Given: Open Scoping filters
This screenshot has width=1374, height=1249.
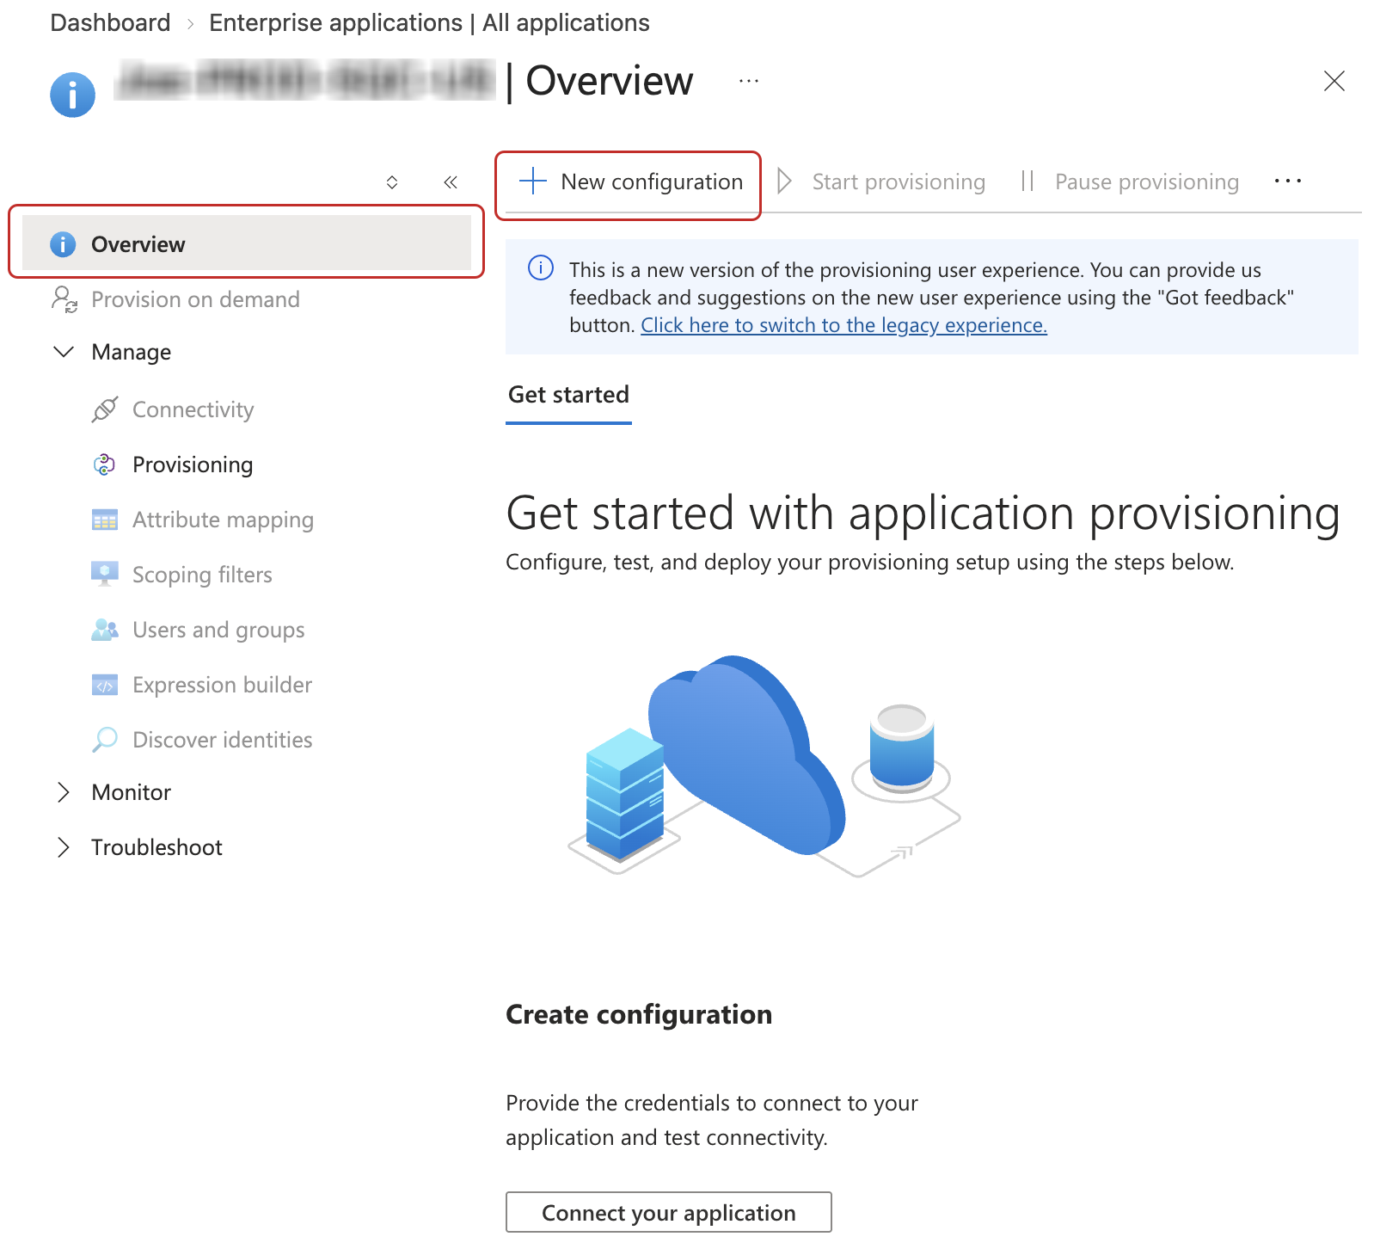Looking at the screenshot, I should (x=202, y=575).
